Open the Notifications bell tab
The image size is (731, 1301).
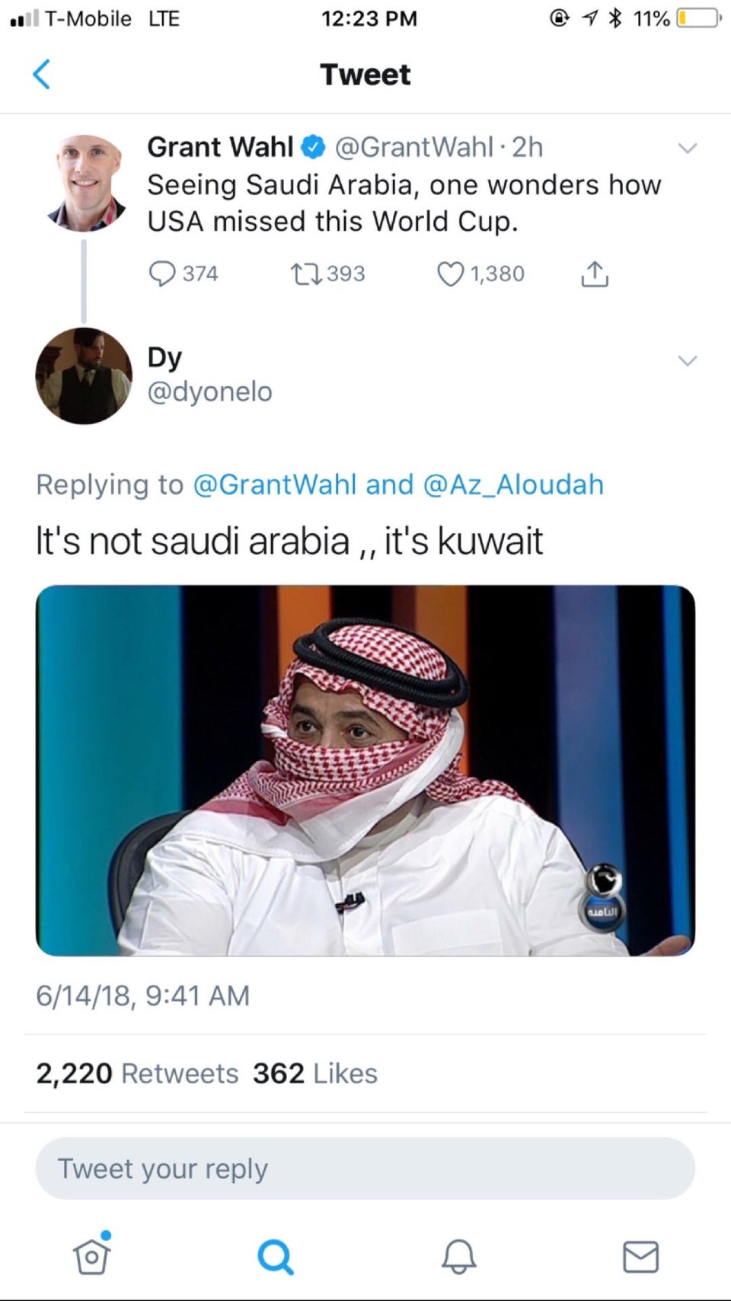coord(458,1257)
